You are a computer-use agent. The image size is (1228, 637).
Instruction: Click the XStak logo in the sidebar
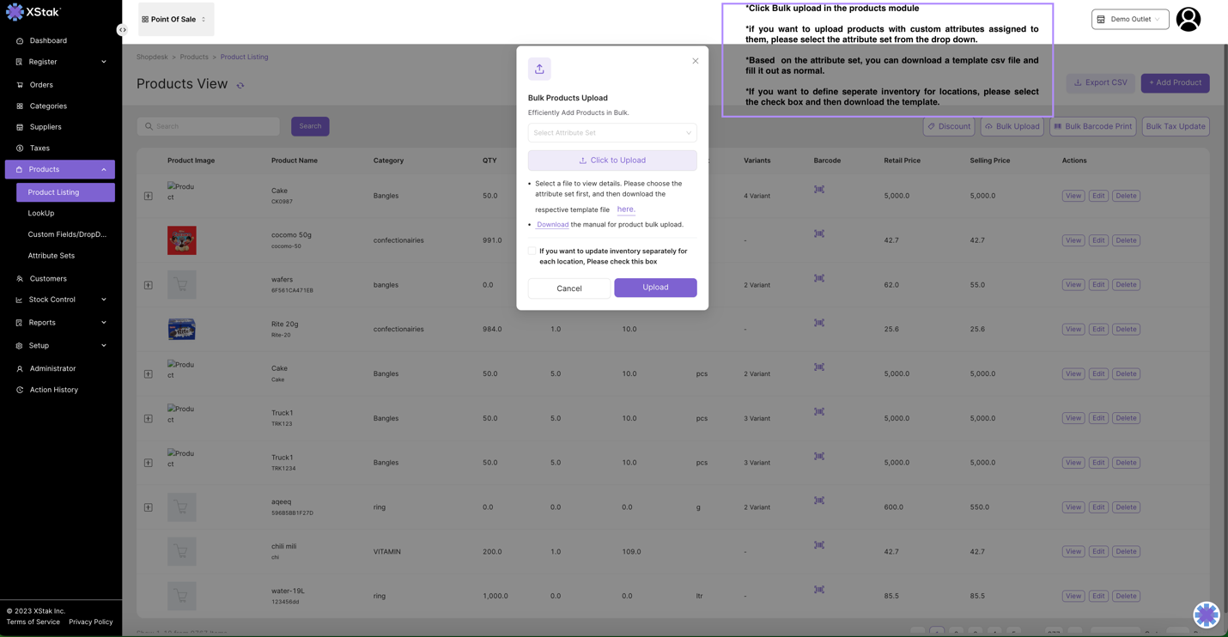[x=34, y=12]
